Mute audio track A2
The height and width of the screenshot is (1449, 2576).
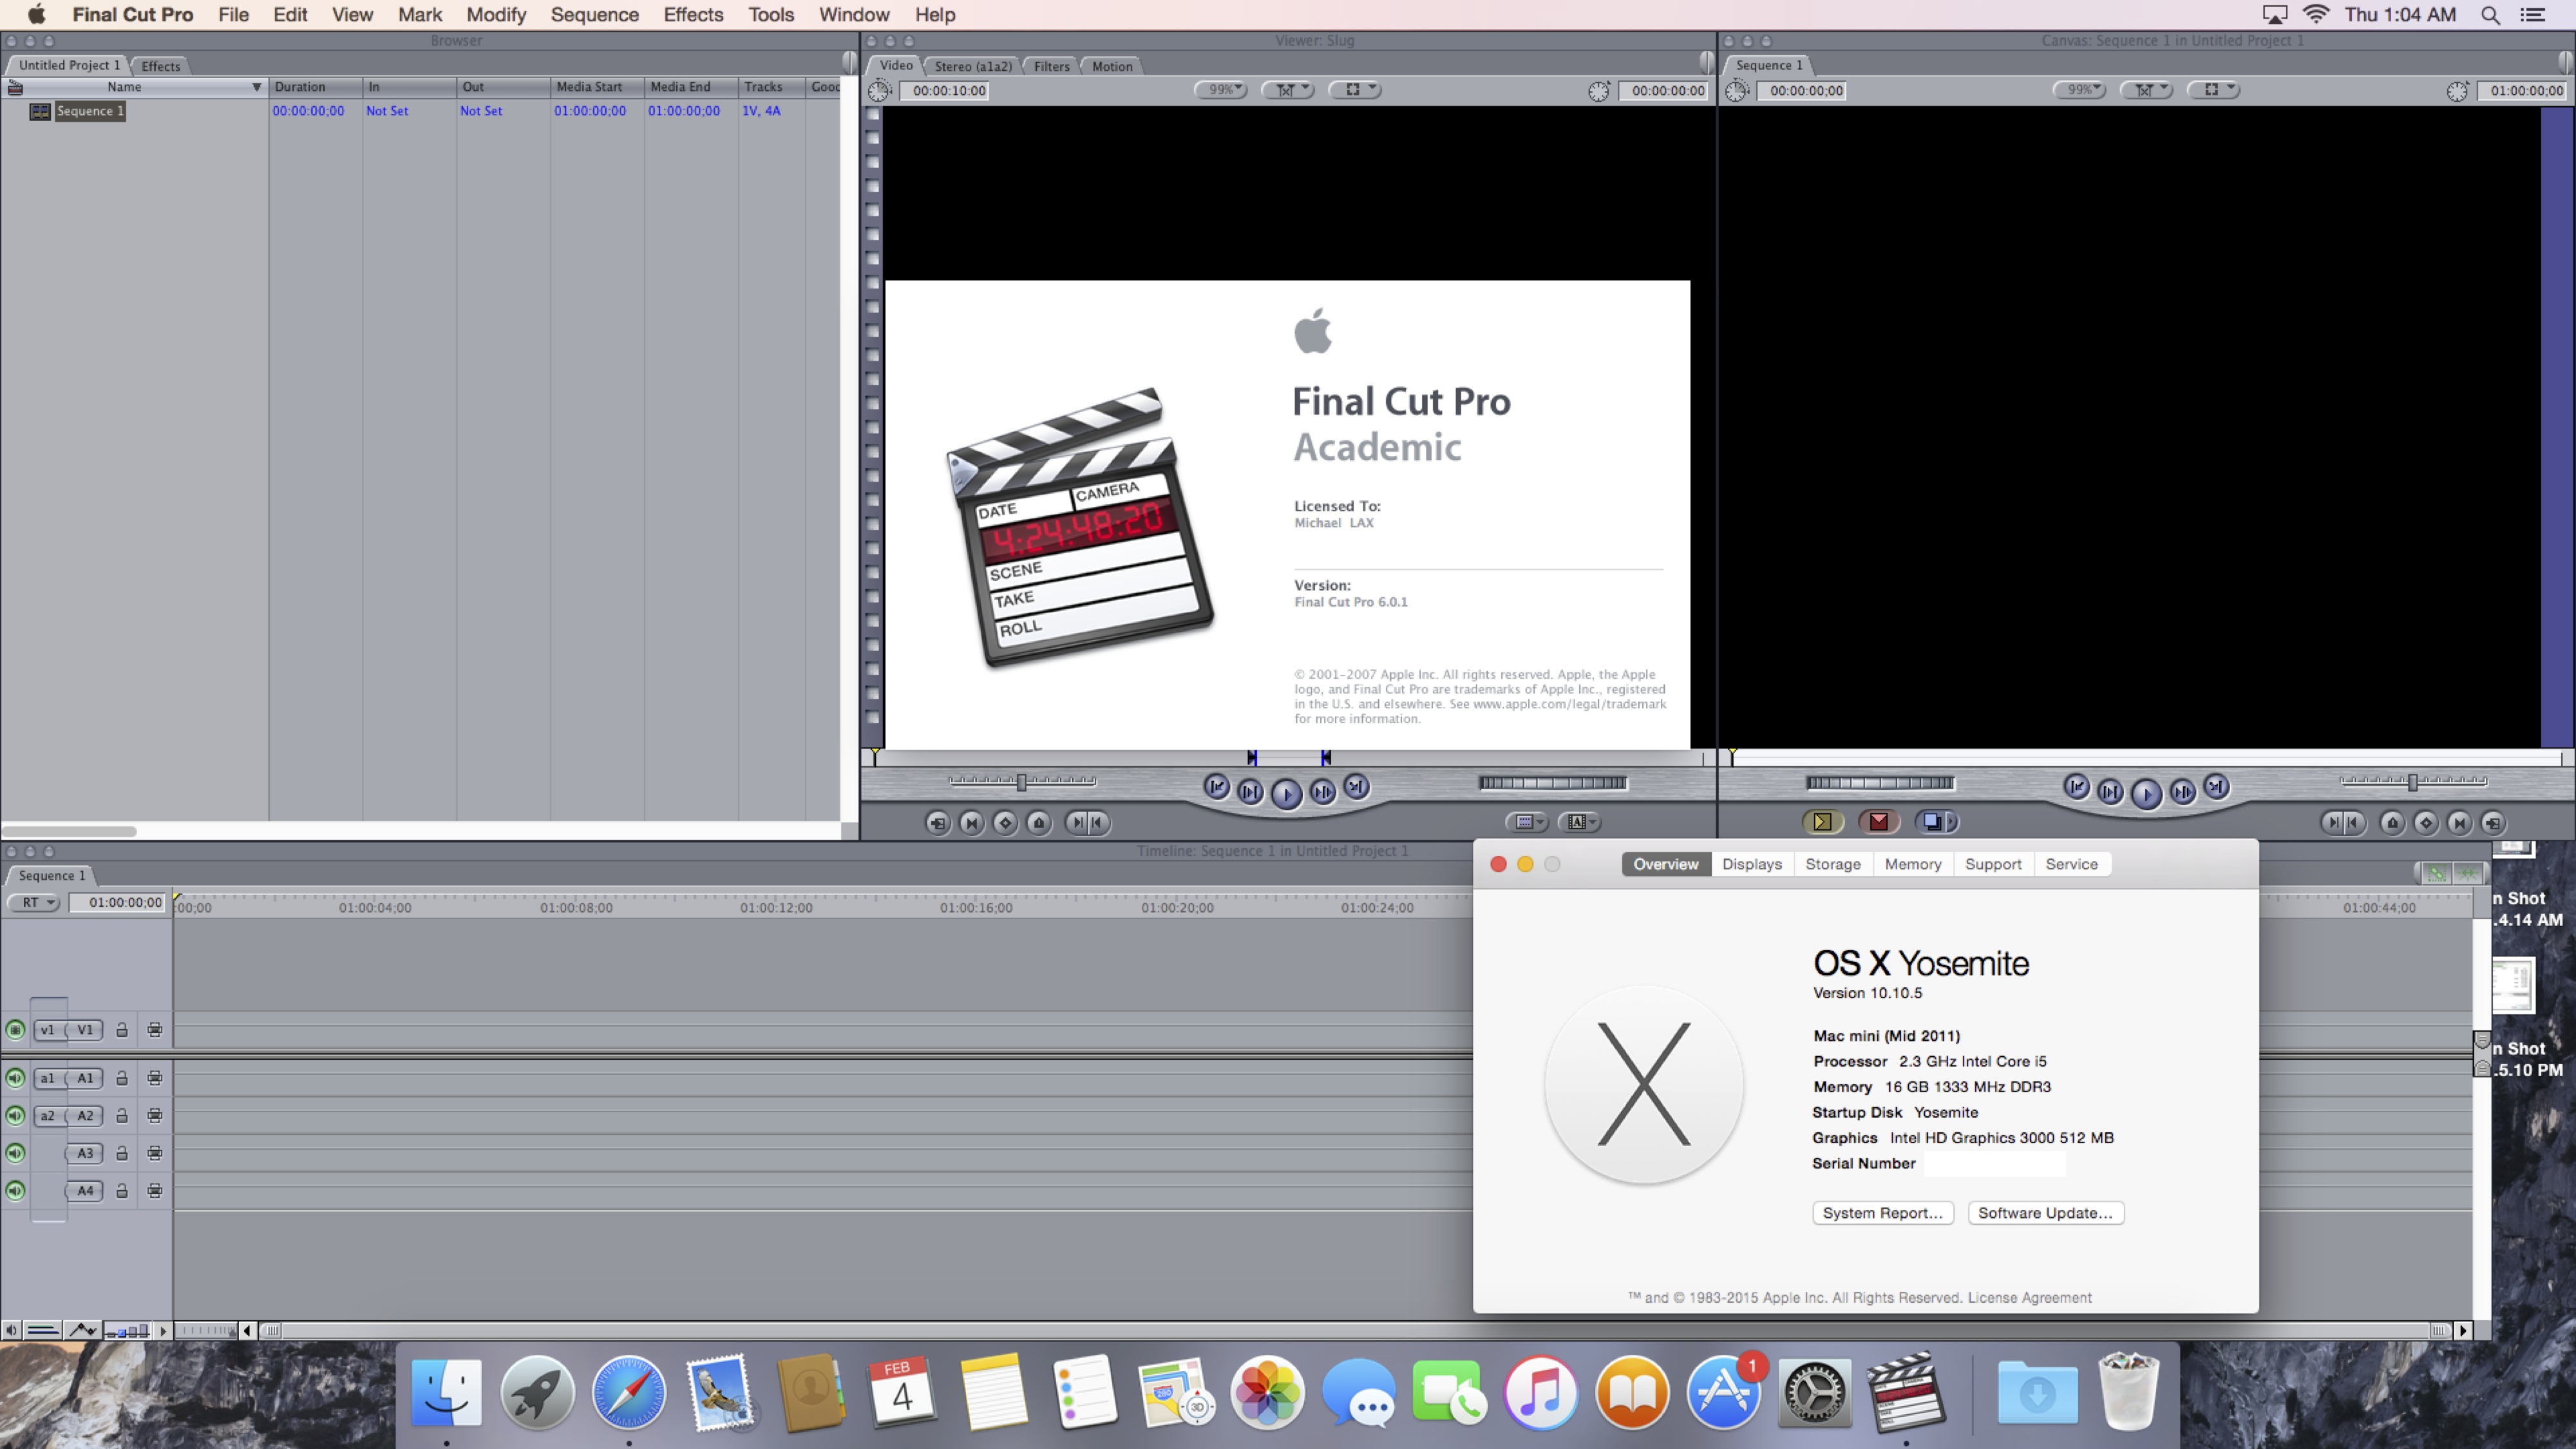tap(15, 1115)
